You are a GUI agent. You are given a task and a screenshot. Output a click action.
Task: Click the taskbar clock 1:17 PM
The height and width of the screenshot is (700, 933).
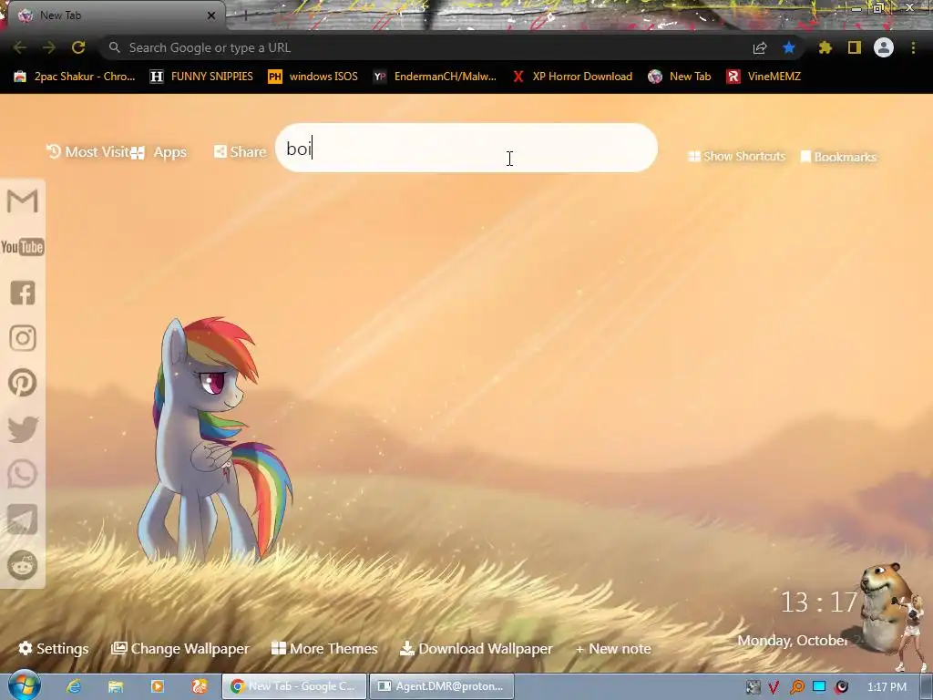[x=887, y=687]
